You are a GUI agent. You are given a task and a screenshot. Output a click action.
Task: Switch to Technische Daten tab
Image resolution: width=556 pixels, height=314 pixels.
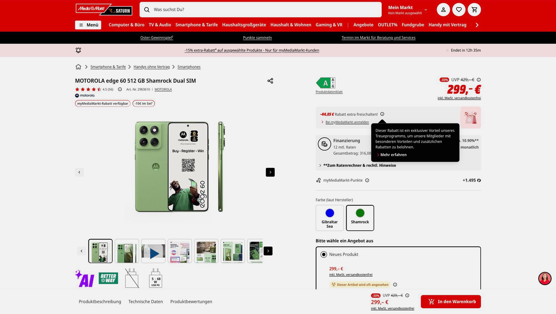click(145, 302)
